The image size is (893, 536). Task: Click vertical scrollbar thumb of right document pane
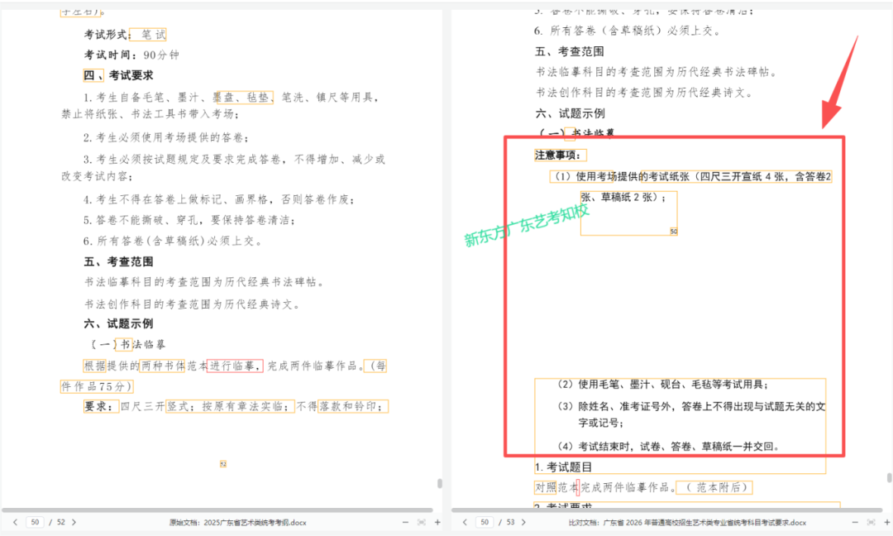coord(889,477)
